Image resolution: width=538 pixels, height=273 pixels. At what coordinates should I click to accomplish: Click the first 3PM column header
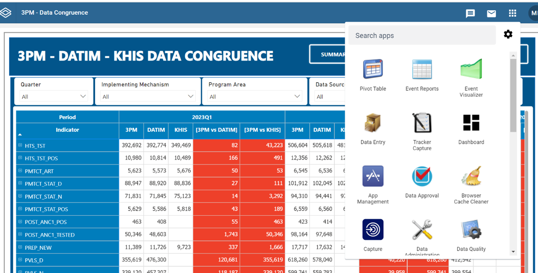131,130
